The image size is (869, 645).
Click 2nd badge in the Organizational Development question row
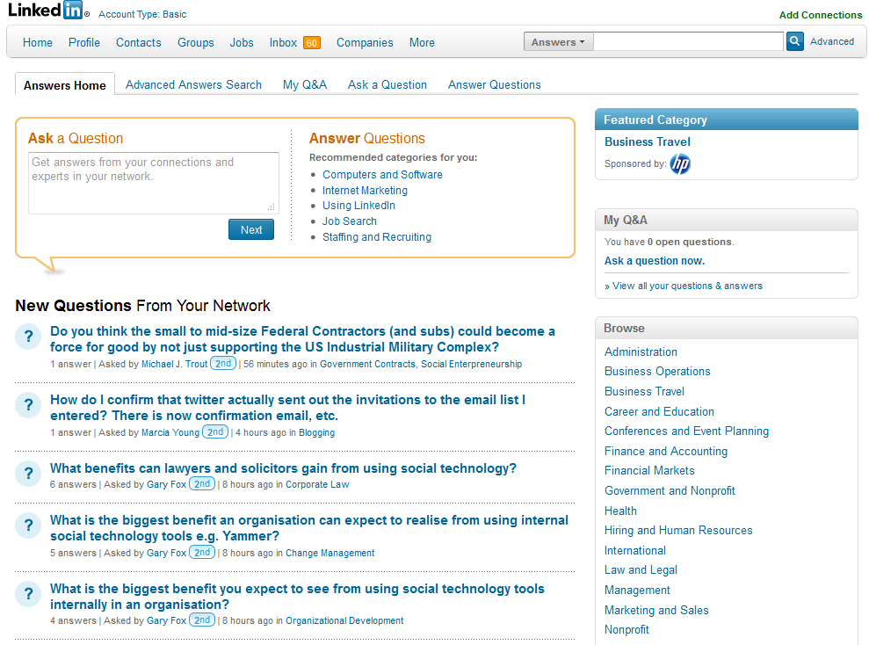click(202, 620)
